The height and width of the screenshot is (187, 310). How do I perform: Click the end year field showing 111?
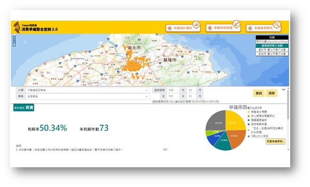(x=173, y=96)
